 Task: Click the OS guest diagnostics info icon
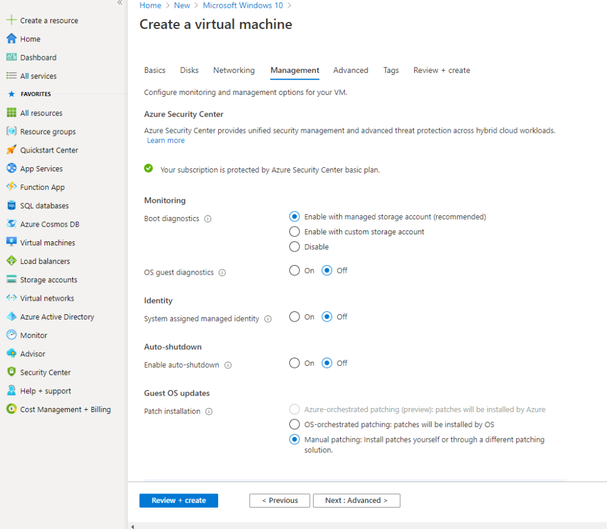[222, 273]
